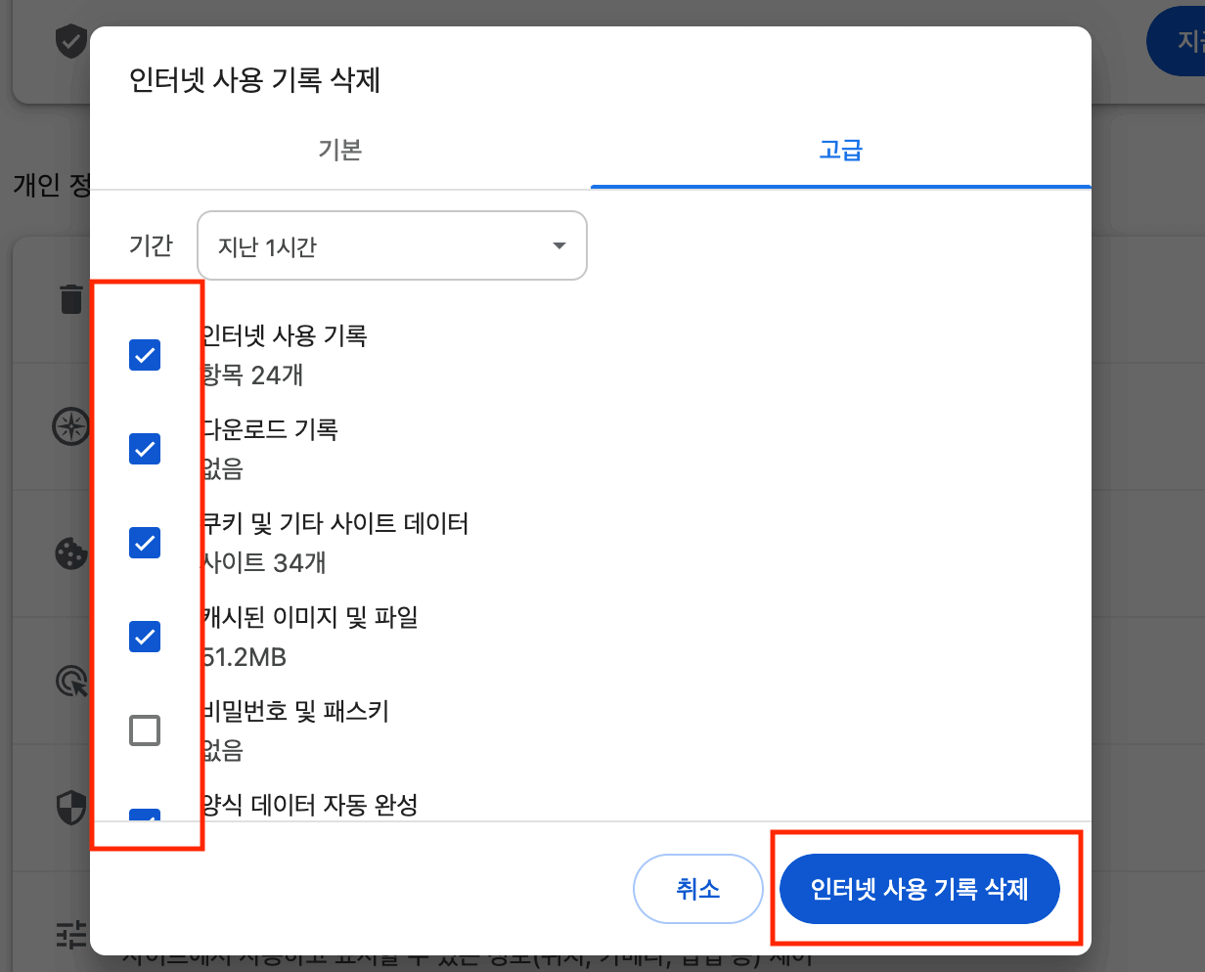The image size is (1205, 972).
Task: Click 취소 to cancel deletion
Action: 697,889
